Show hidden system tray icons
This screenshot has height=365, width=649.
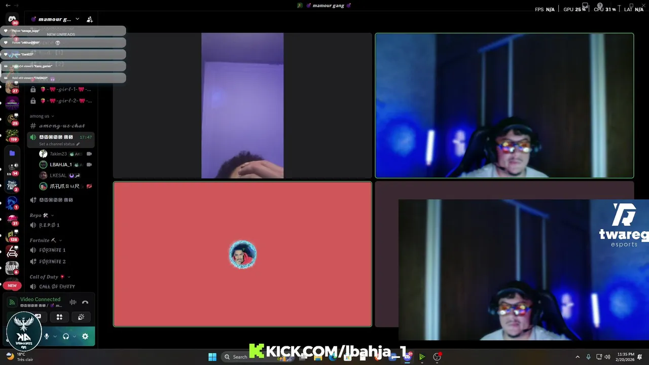pos(577,357)
